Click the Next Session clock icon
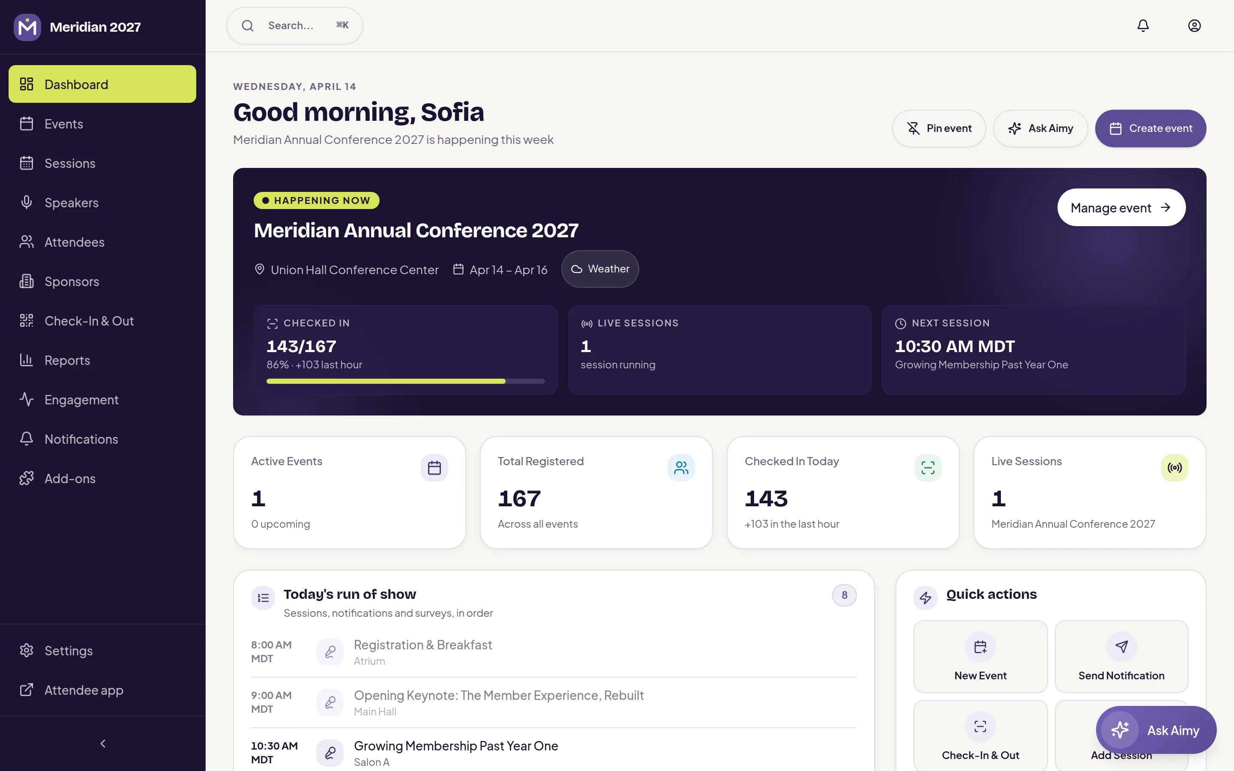This screenshot has height=771, width=1234. pos(901,323)
